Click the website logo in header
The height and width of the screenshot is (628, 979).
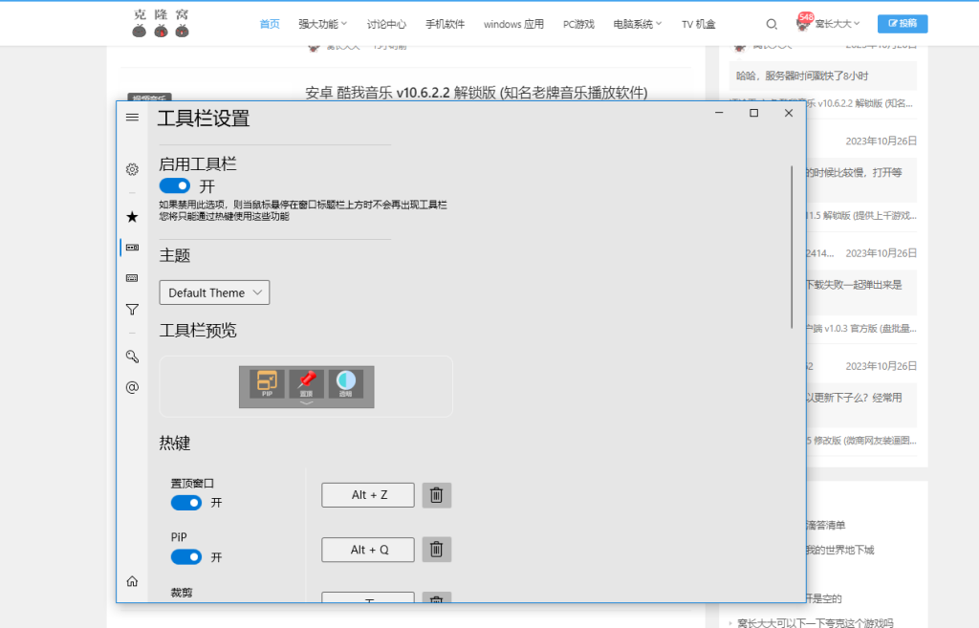click(161, 23)
